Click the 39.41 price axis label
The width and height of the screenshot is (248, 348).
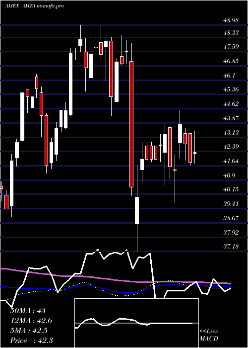(x=231, y=203)
